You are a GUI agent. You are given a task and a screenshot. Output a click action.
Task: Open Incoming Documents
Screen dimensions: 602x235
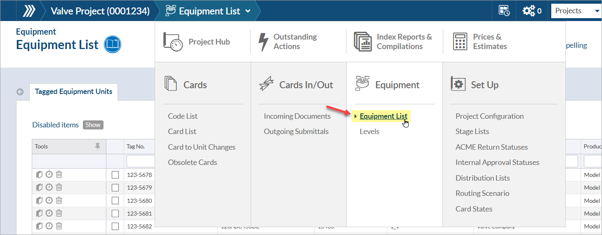[297, 116]
